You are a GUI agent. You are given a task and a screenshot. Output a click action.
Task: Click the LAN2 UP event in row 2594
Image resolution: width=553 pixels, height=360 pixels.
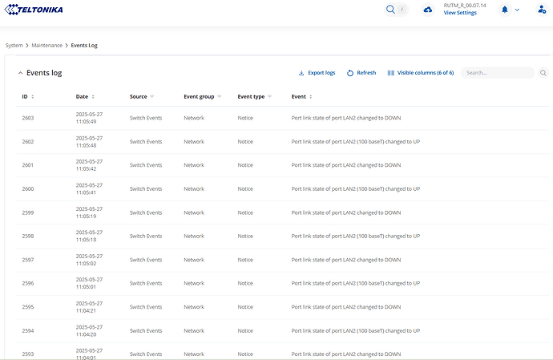[356, 330]
